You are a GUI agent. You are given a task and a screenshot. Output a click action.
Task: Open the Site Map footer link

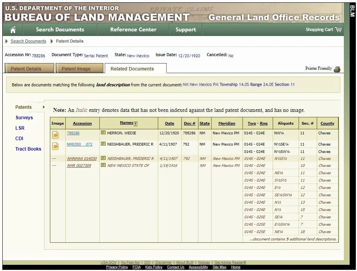click(219, 267)
